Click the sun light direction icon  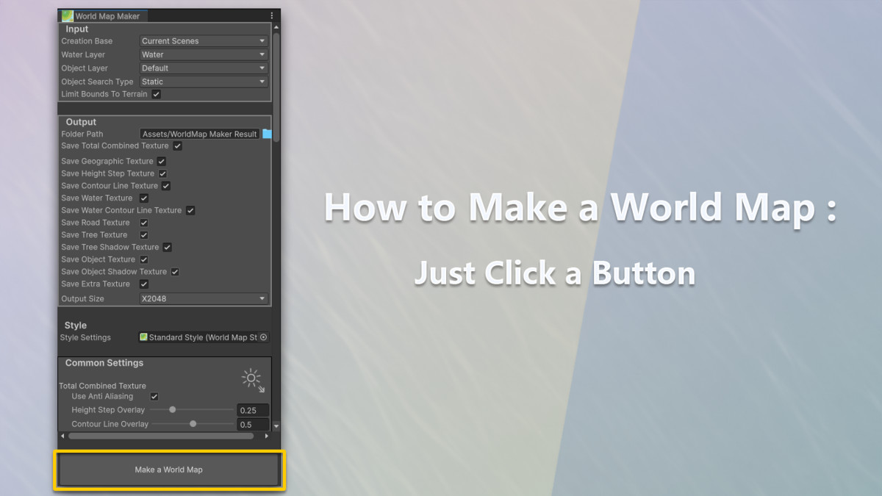[253, 380]
